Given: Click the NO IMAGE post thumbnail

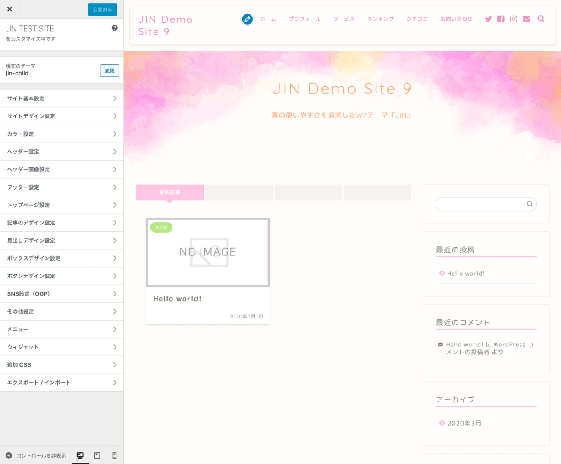Looking at the screenshot, I should pyautogui.click(x=208, y=252).
